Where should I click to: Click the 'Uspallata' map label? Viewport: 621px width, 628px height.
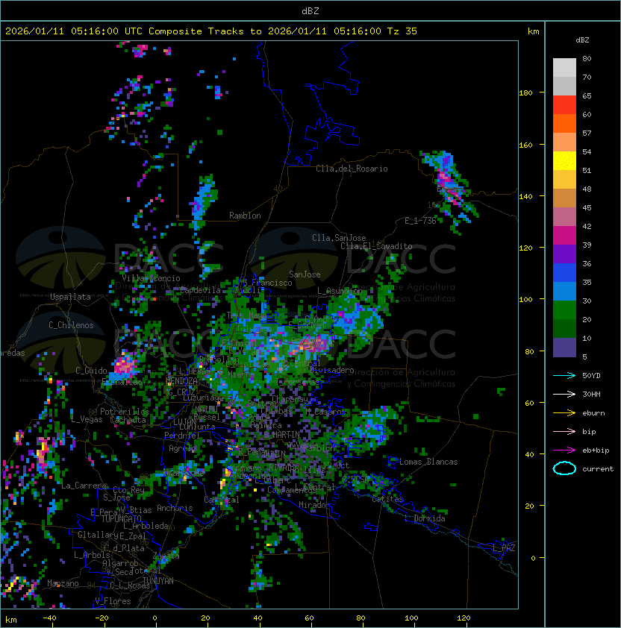coord(70,297)
